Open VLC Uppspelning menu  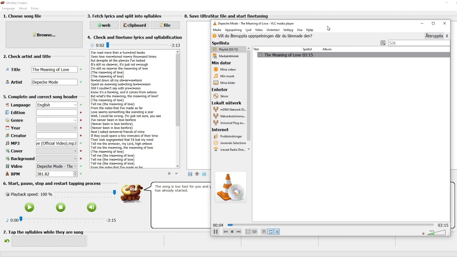click(x=233, y=30)
